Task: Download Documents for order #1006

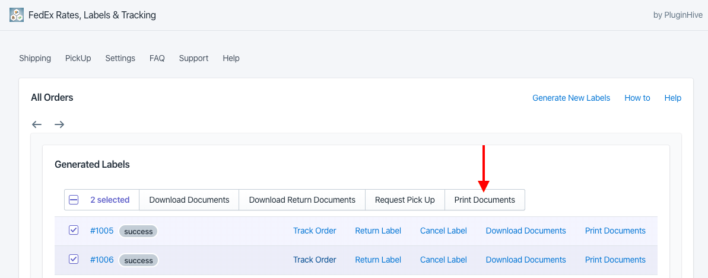Action: 526,260
